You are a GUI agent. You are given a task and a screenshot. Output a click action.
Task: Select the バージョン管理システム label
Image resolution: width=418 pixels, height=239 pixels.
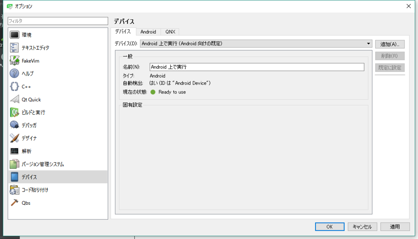(42, 164)
